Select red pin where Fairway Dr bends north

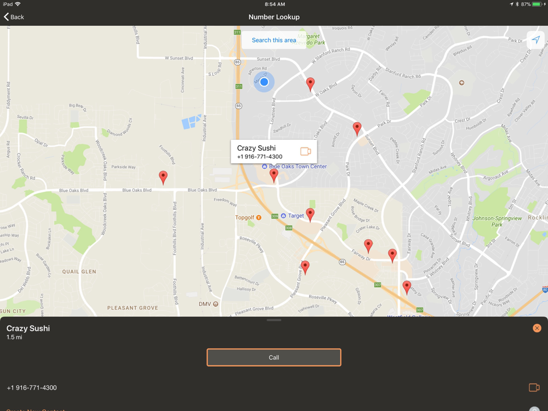pyautogui.click(x=392, y=255)
